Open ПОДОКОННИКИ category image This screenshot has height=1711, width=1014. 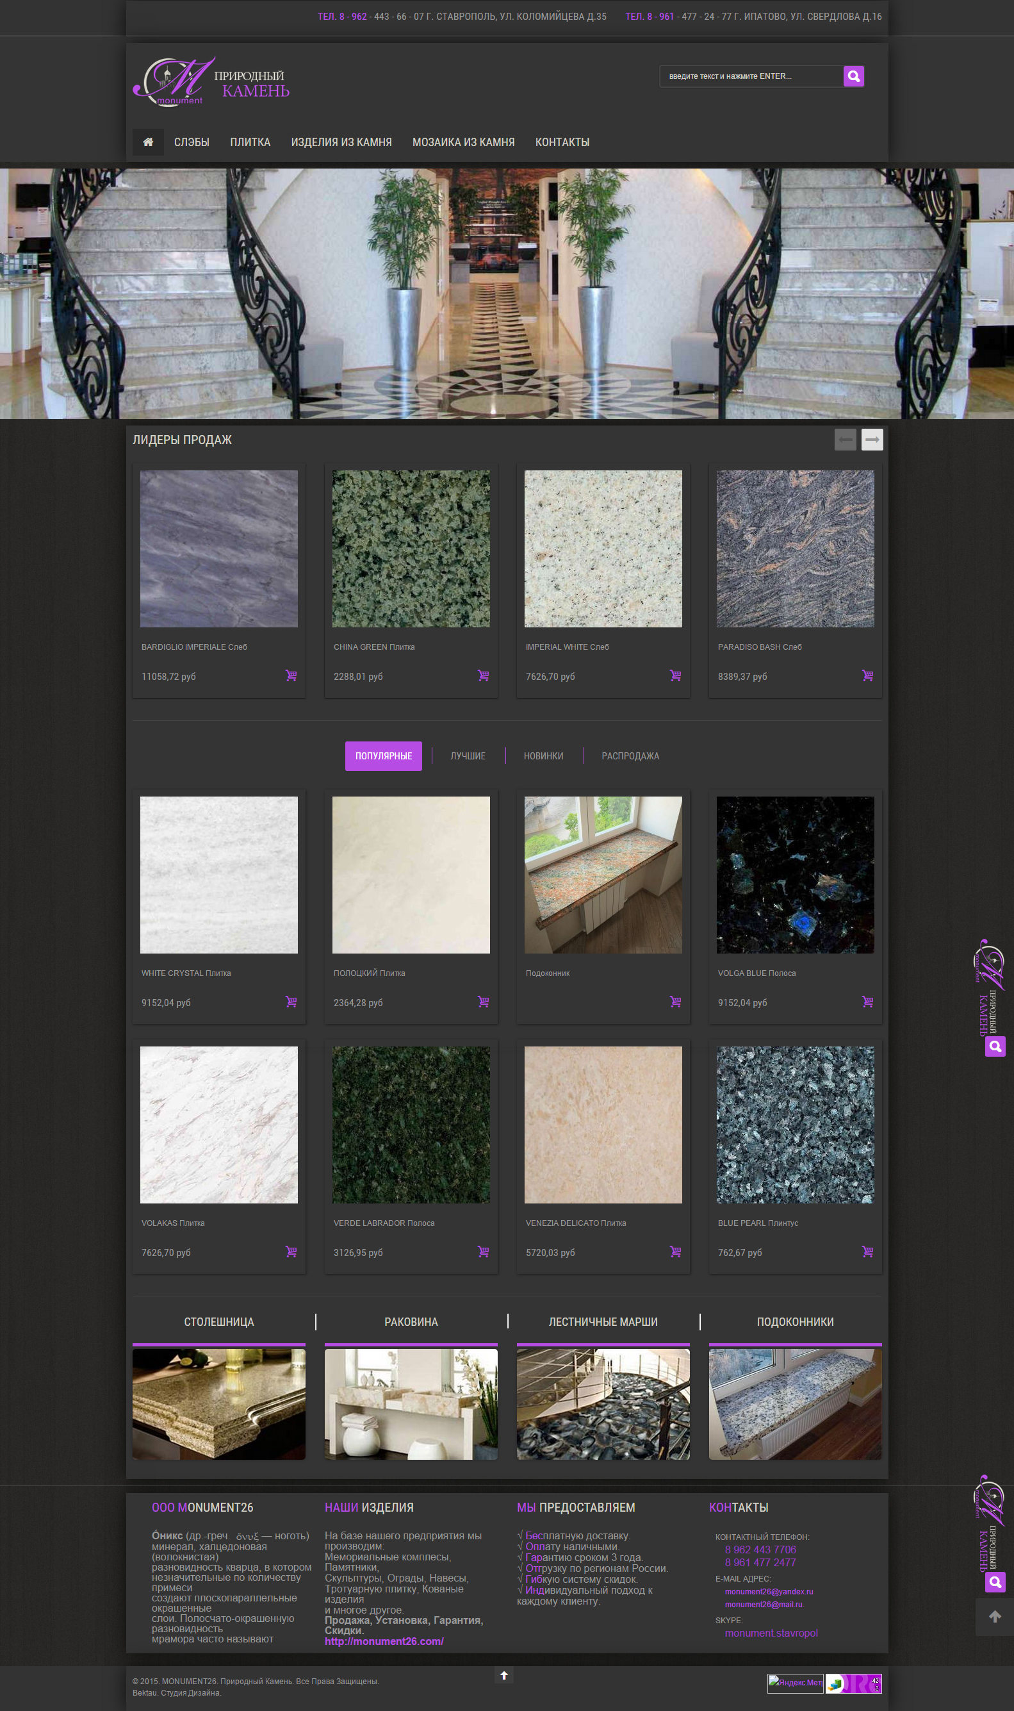click(x=796, y=1404)
